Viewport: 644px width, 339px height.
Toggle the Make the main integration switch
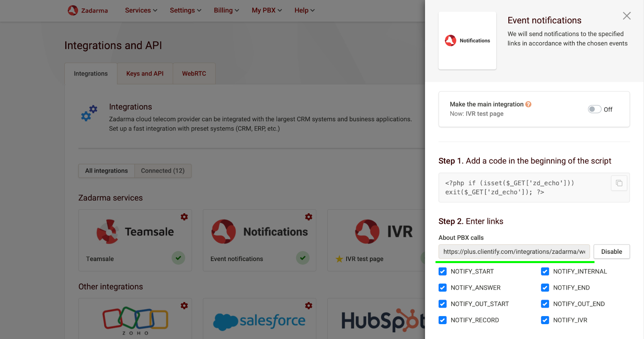[594, 109]
